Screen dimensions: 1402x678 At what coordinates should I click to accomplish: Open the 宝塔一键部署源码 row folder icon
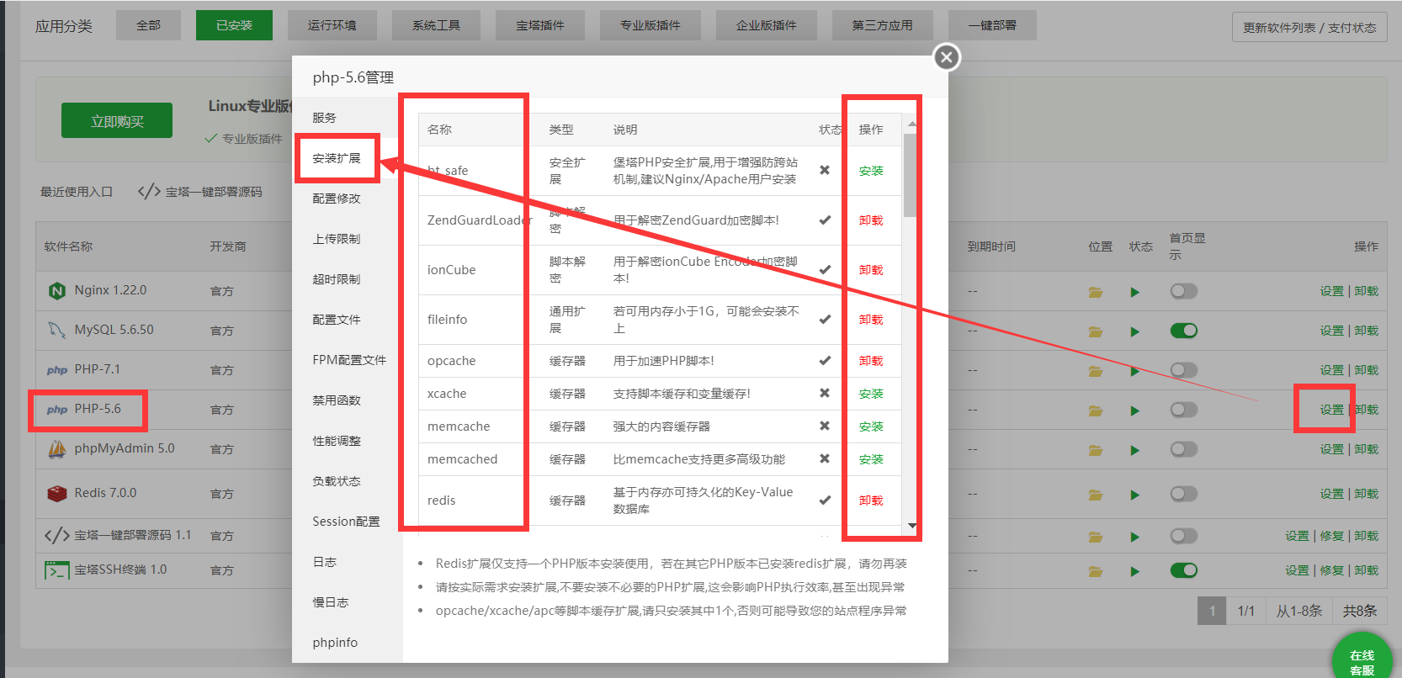[1095, 537]
